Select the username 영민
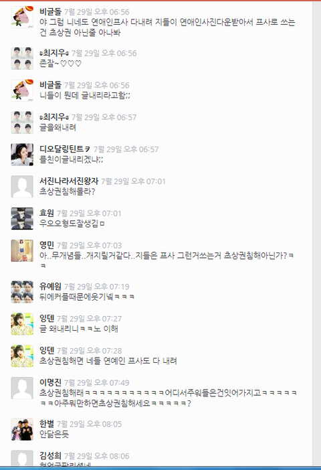Screen dimensions: 321x470 coord(47,245)
